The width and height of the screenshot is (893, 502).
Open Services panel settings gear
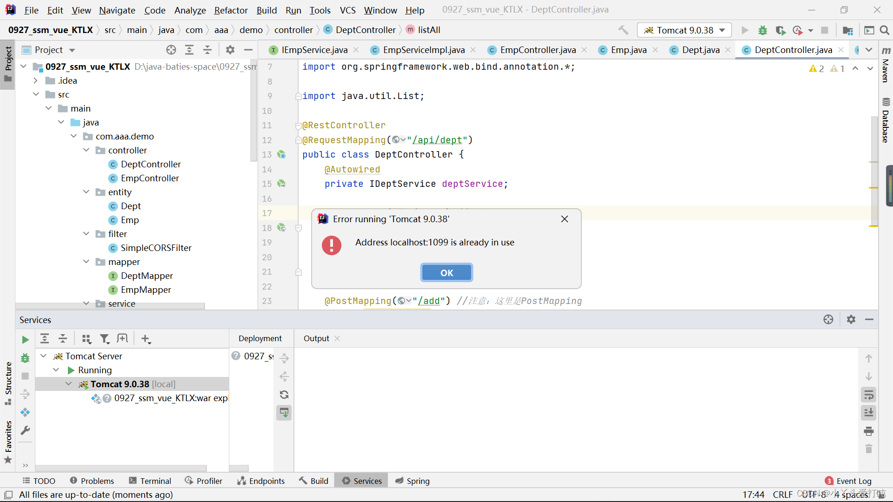click(x=851, y=319)
